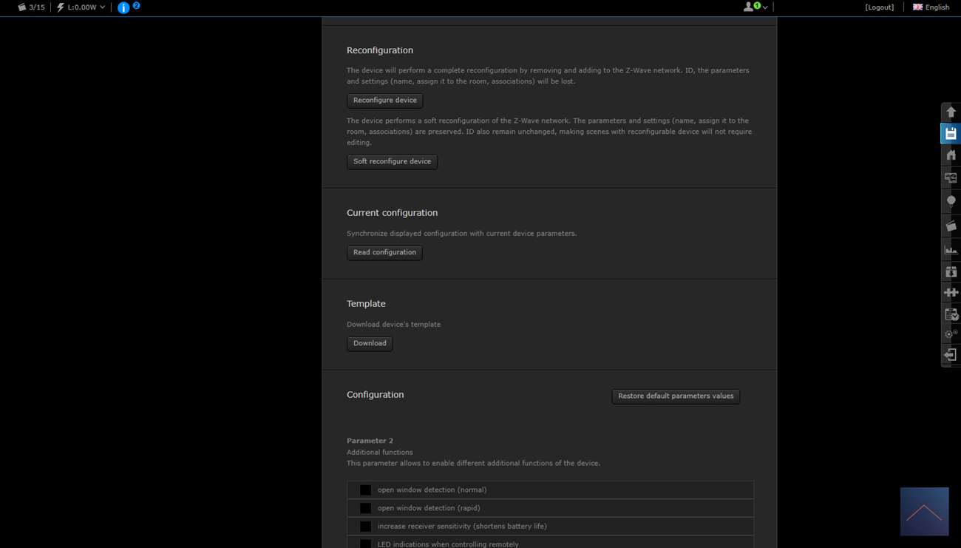Click the Template section heading
The height and width of the screenshot is (548, 961).
click(366, 304)
